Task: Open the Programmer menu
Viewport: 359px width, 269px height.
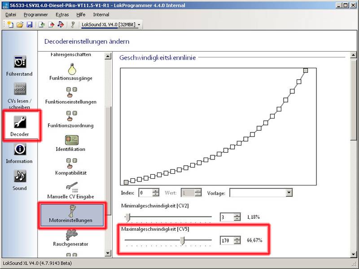Action: [36, 15]
